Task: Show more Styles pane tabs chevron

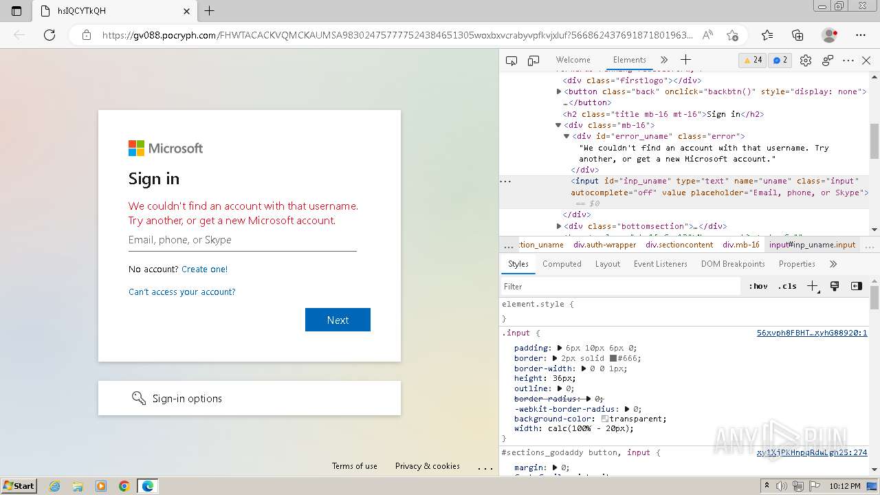Action: [833, 264]
